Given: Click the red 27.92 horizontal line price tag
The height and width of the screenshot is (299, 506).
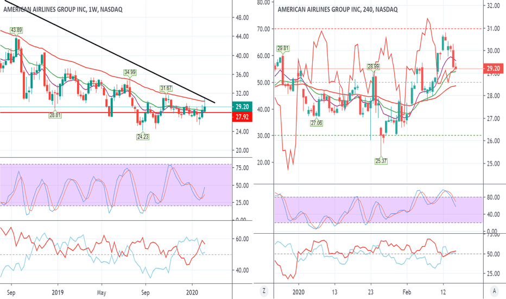Looking at the screenshot, I should [x=242, y=117].
